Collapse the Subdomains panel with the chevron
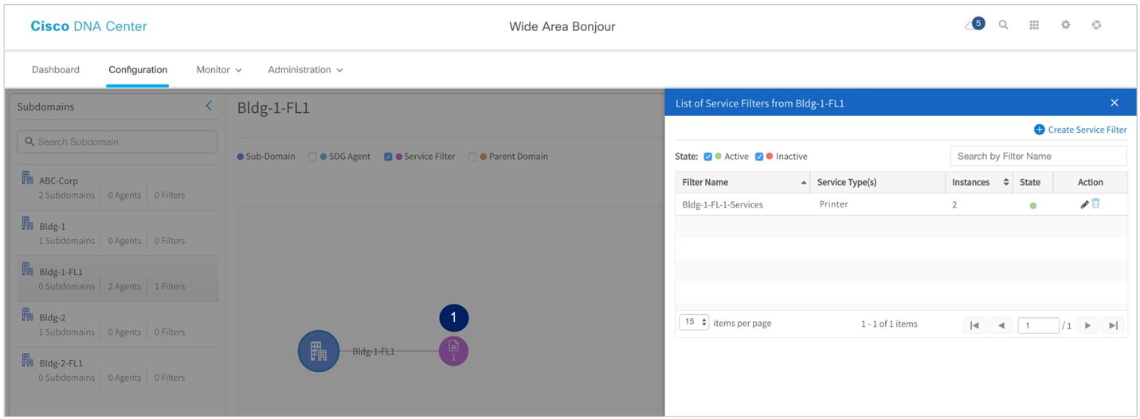Screen dimensions: 1140x419 point(209,106)
